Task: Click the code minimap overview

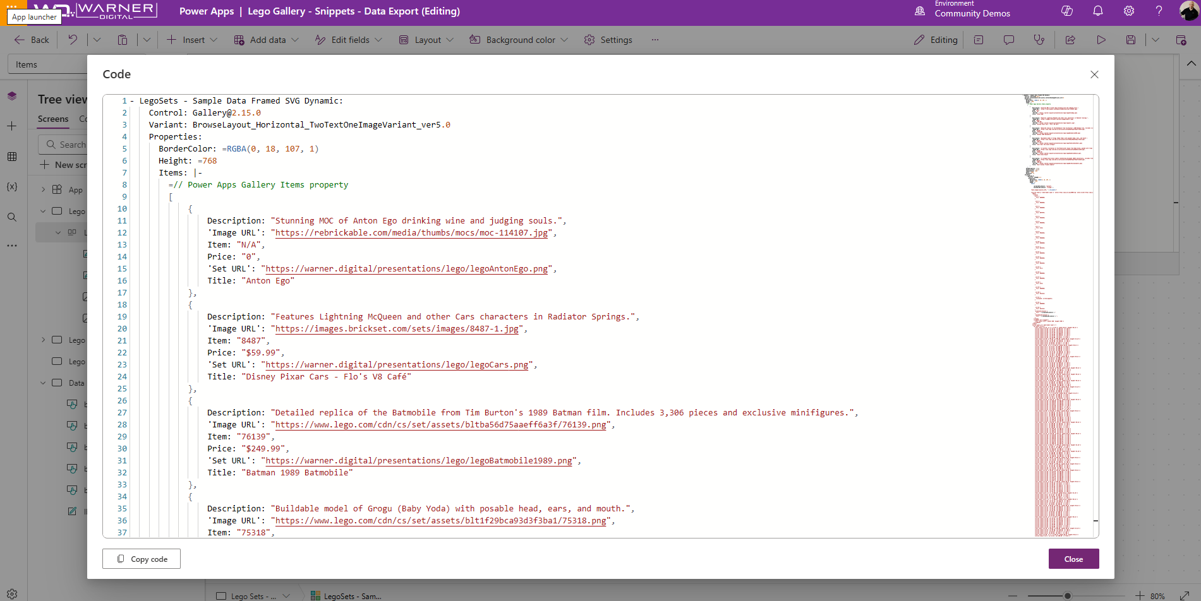Action: pyautogui.click(x=1059, y=316)
